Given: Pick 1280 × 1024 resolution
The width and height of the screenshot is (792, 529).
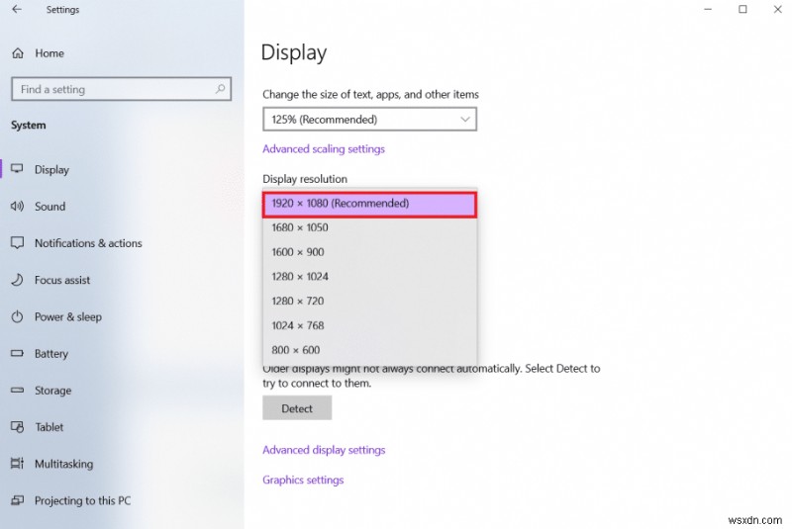Looking at the screenshot, I should coord(369,276).
